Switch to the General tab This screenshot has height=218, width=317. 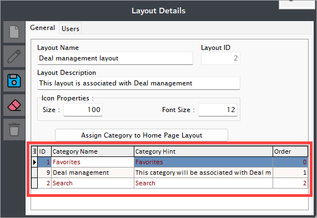pyautogui.click(x=42, y=28)
